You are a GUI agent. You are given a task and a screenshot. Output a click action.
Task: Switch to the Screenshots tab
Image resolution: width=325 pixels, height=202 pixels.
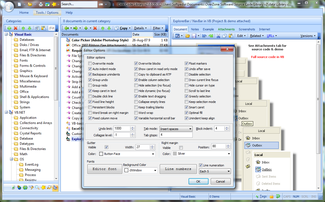pos(247,29)
